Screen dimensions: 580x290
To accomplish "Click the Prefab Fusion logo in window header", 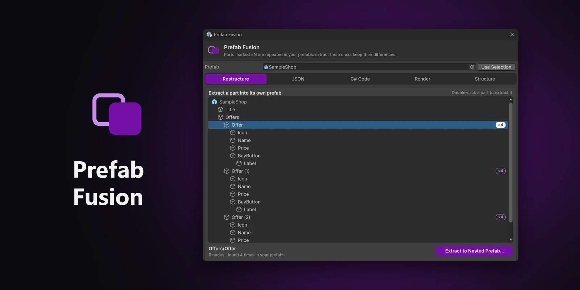I will 214,50.
